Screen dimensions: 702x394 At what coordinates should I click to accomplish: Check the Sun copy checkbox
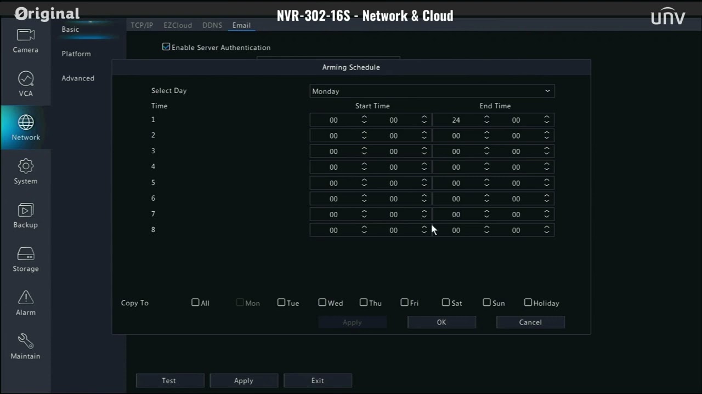[x=486, y=303]
